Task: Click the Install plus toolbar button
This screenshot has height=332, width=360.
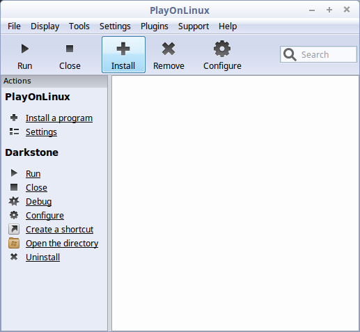Action: 123,55
